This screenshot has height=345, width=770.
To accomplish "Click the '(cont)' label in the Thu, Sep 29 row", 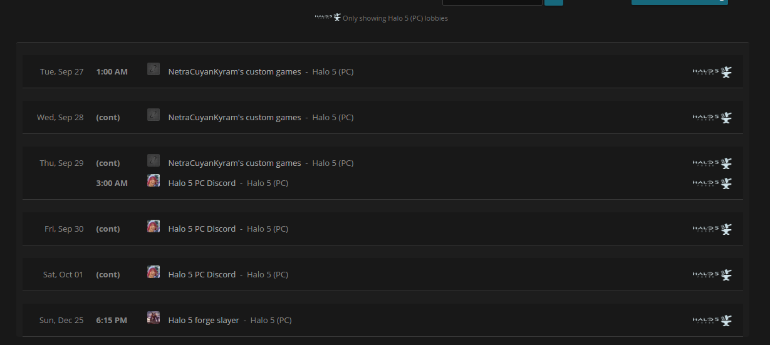I will (108, 163).
